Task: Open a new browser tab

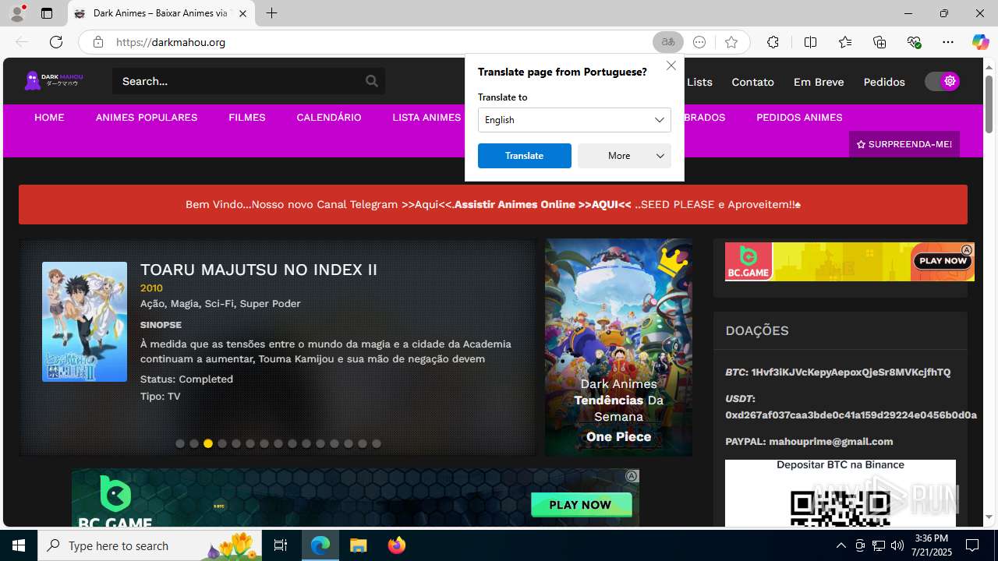Action: click(271, 13)
